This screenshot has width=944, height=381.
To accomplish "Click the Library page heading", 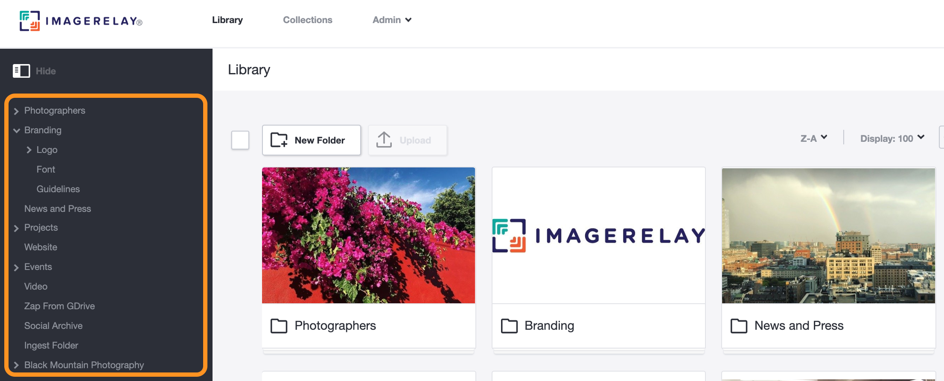I will pyautogui.click(x=249, y=70).
